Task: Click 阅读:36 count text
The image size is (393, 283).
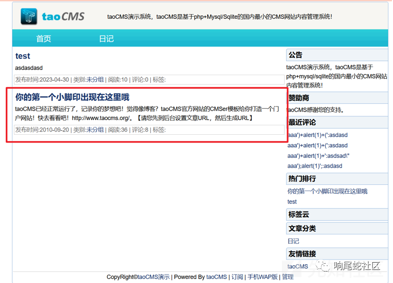Action: pyautogui.click(x=118, y=130)
